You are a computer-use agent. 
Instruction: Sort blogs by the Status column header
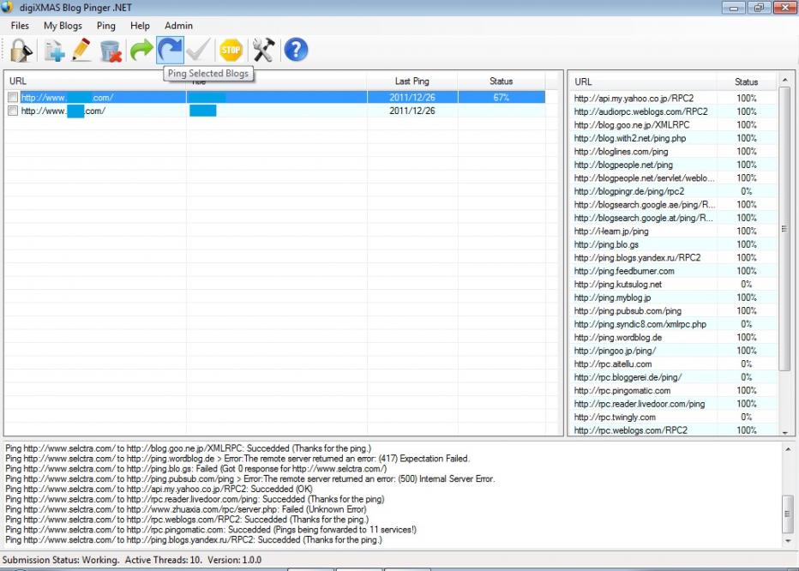click(501, 81)
